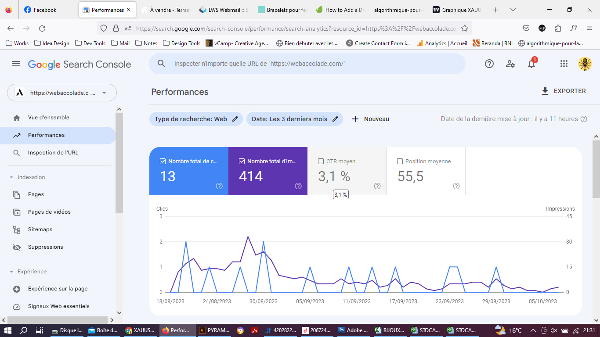Click help icon in CTR moyen card
The height and width of the screenshot is (337, 600).
[377, 186]
